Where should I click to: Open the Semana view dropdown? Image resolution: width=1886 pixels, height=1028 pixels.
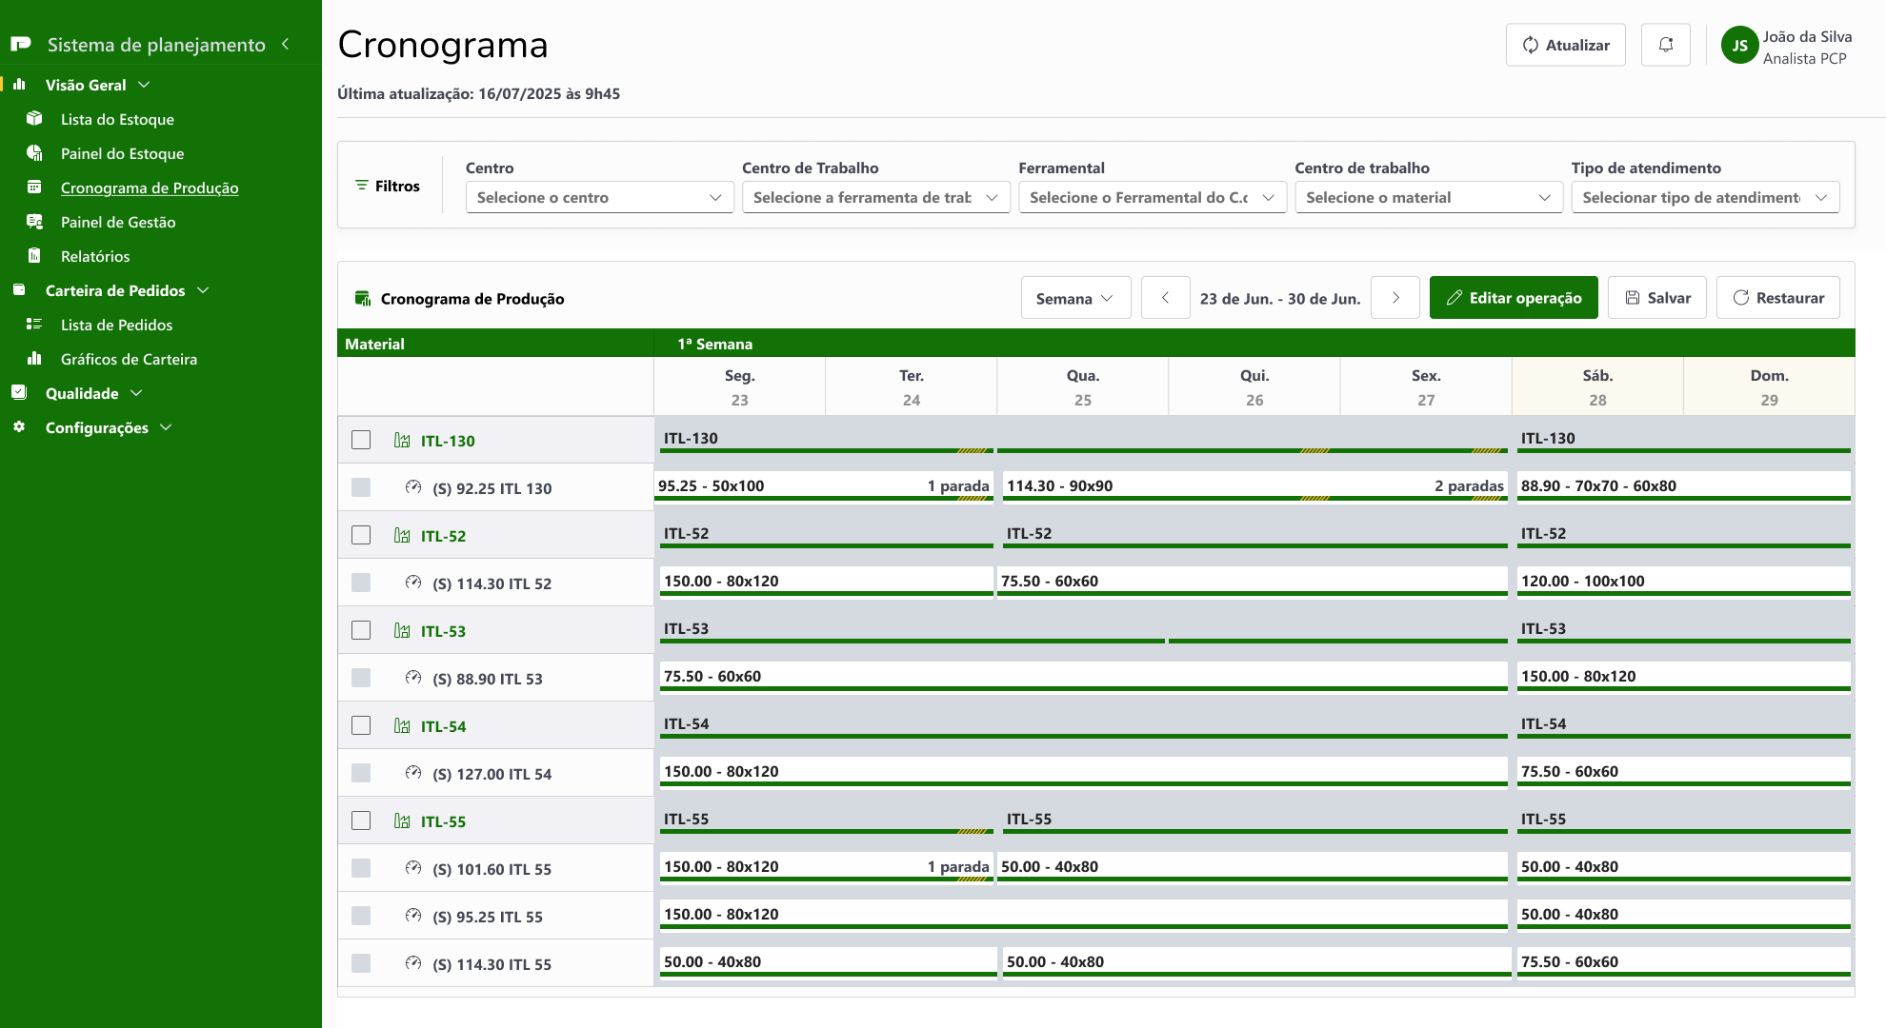click(1075, 298)
